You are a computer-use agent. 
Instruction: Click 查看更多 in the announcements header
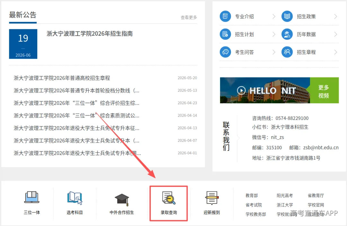click(189, 17)
